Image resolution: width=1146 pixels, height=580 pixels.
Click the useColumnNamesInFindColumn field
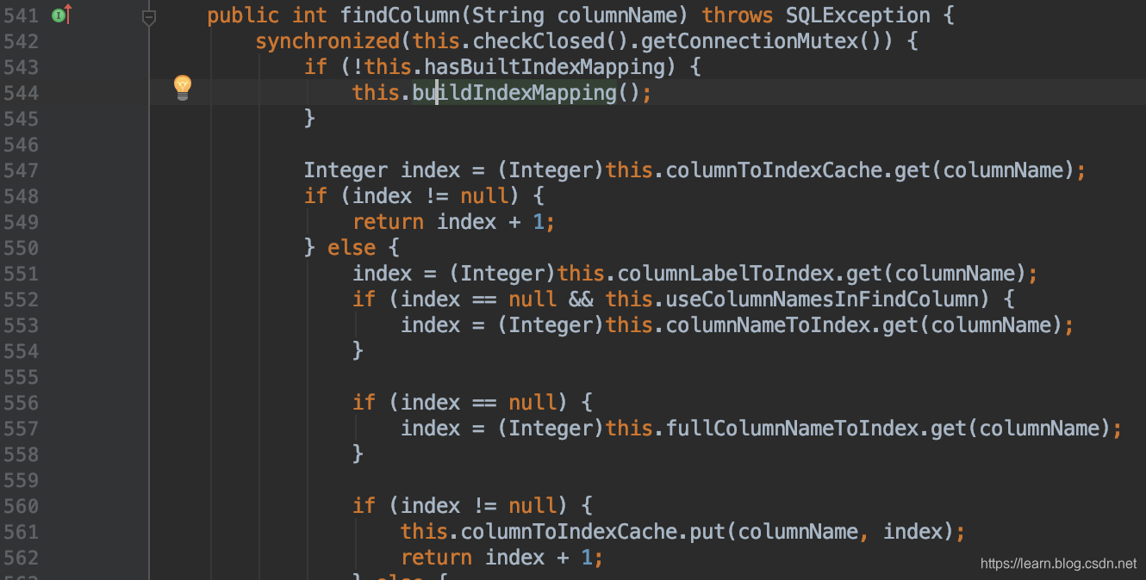[824, 299]
